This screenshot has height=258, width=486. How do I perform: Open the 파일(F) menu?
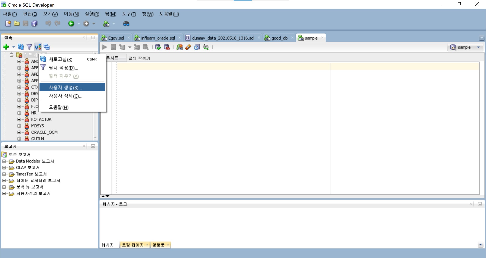pyautogui.click(x=10, y=14)
